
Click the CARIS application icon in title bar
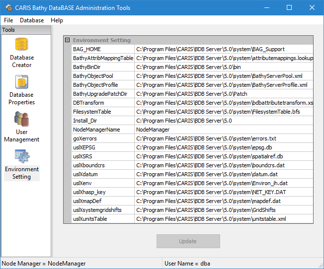[x=8, y=7]
